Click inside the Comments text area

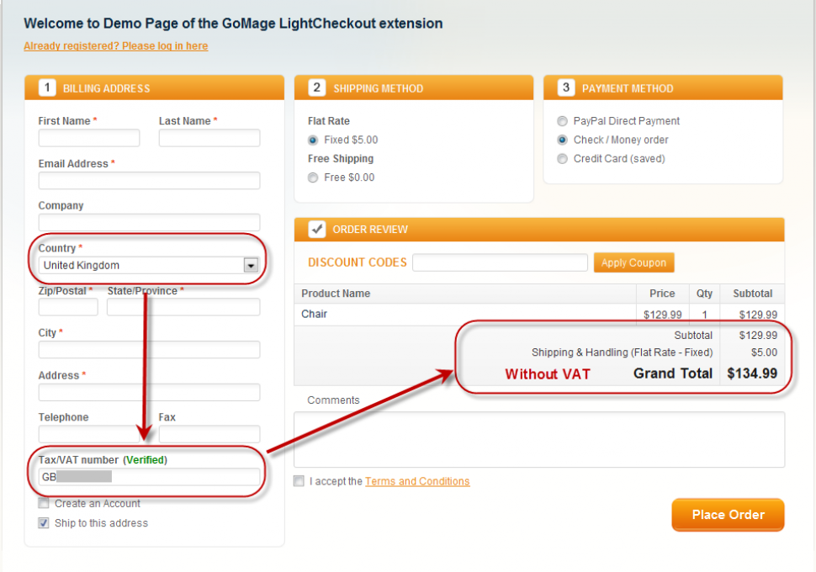point(538,439)
